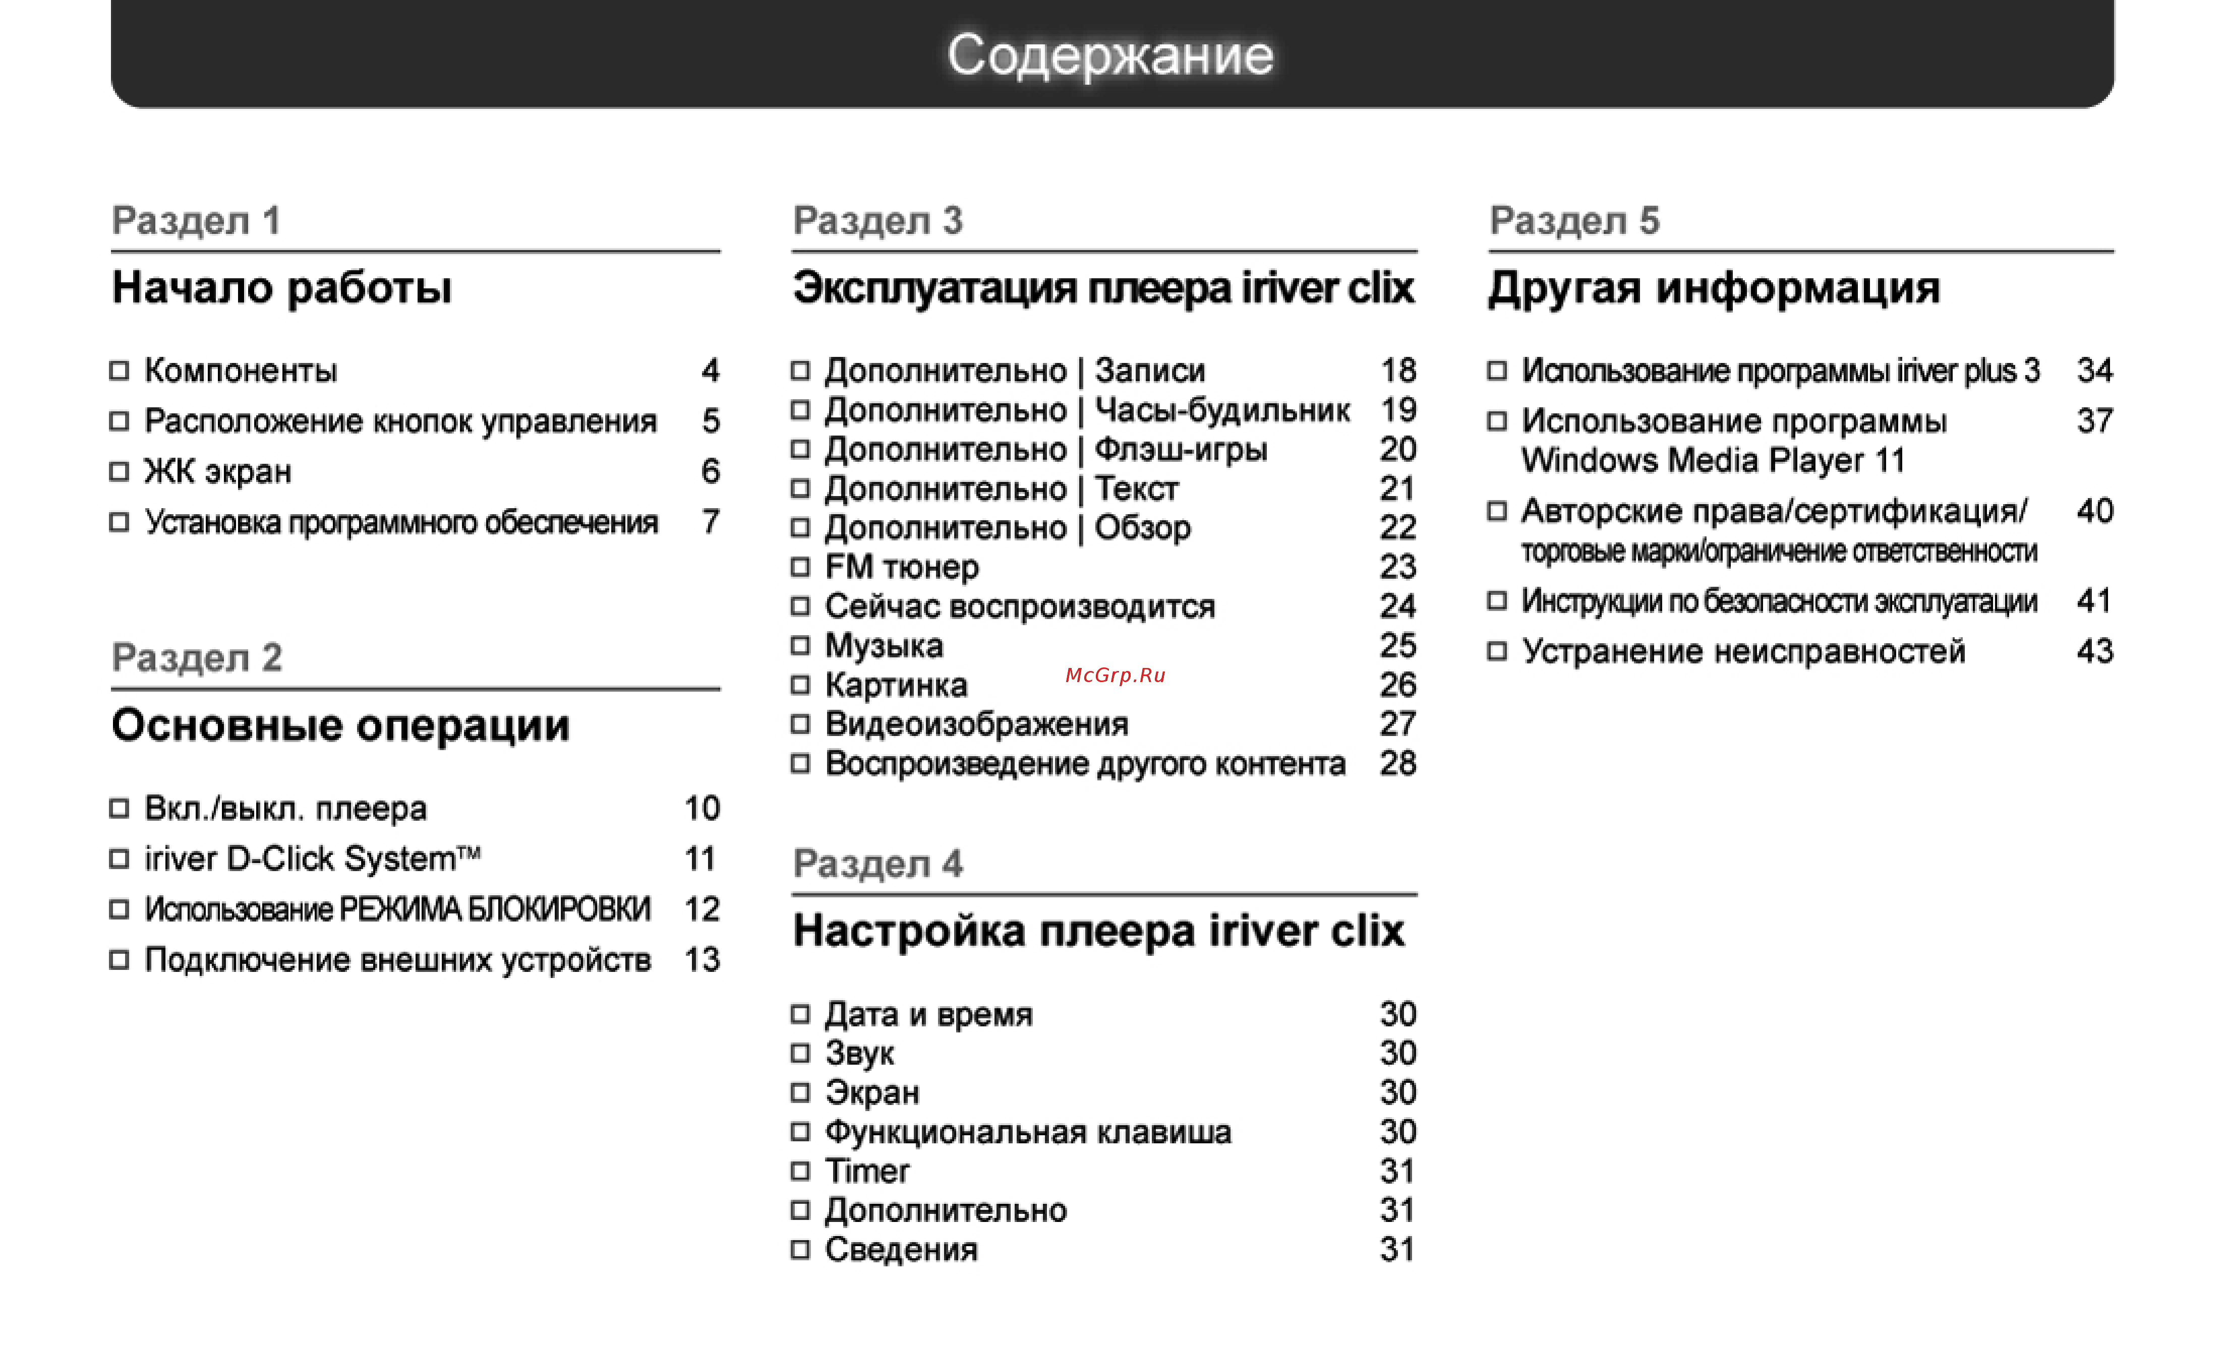Open the Timer entry
This screenshot has height=1349, width=2225.
867,1172
